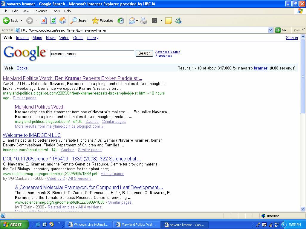Expand quick launch overflow chevron

pyautogui.click(x=59, y=223)
